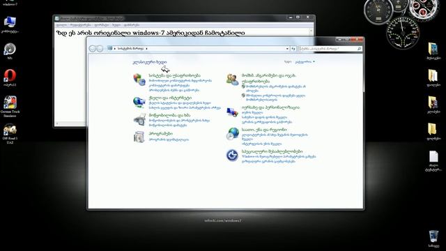Click the Control Panel address bar path text
This screenshot has width=446, height=251.
tap(130, 49)
